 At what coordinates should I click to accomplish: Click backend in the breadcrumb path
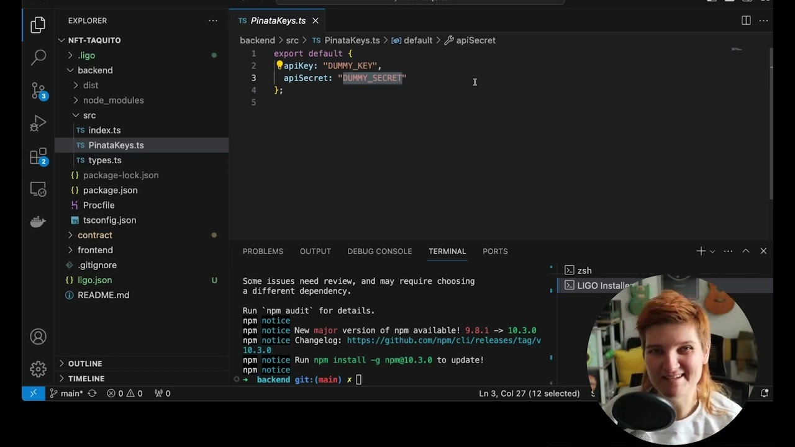pos(257,40)
